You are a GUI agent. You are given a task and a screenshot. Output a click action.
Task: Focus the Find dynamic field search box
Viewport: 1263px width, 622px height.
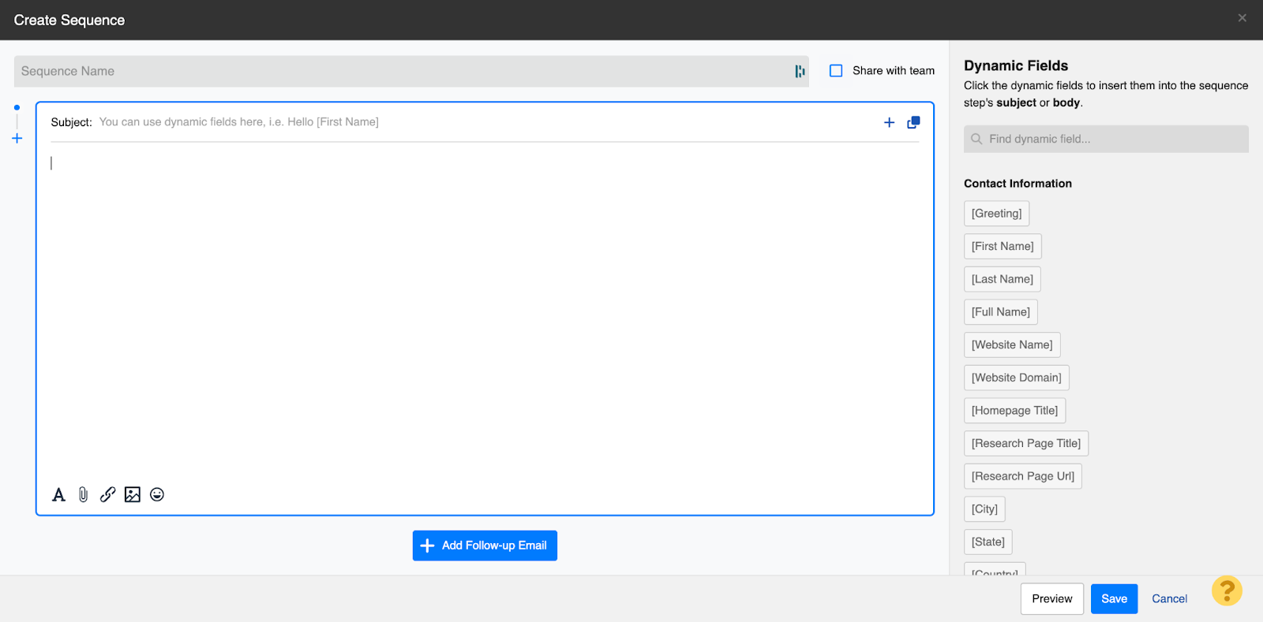(1113, 140)
